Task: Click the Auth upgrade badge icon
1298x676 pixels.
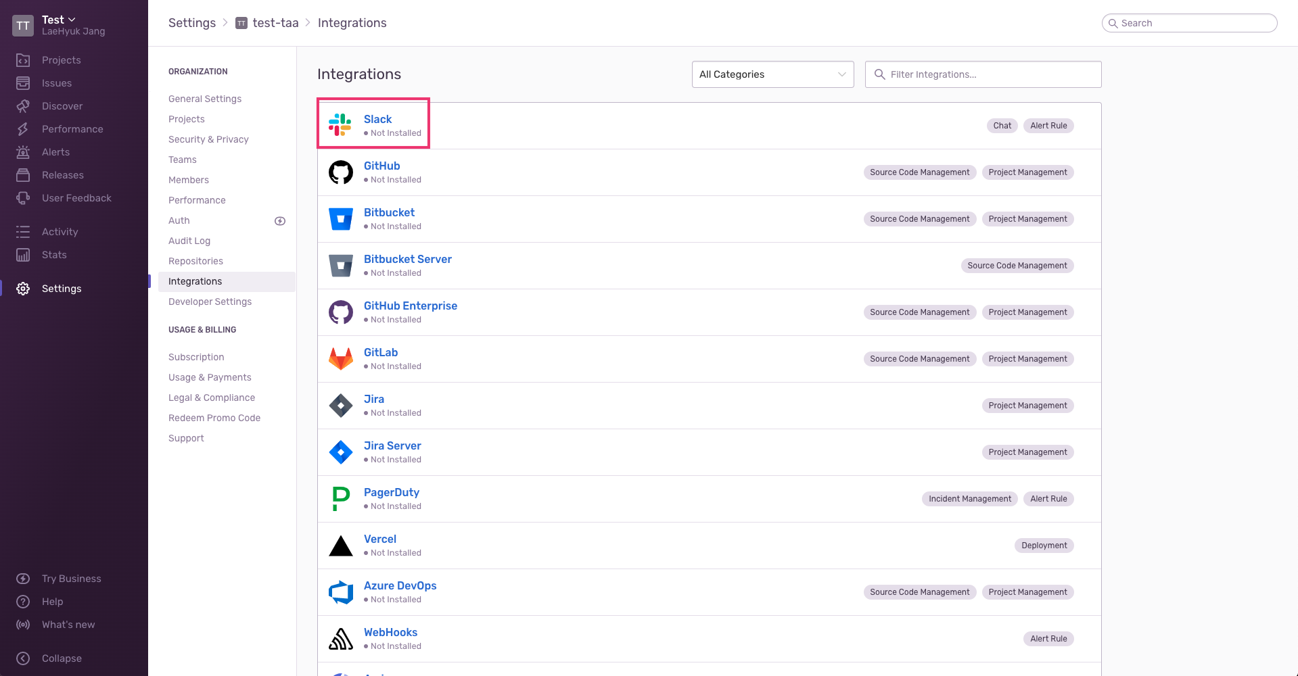Action: [x=280, y=221]
